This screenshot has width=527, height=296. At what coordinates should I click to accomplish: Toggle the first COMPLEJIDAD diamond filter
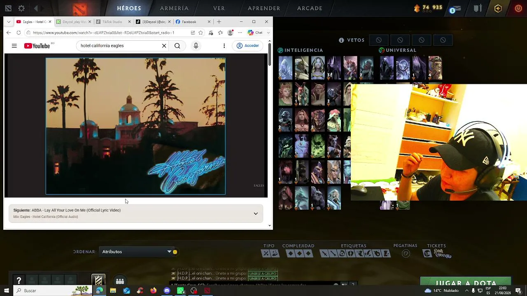[x=290, y=254]
